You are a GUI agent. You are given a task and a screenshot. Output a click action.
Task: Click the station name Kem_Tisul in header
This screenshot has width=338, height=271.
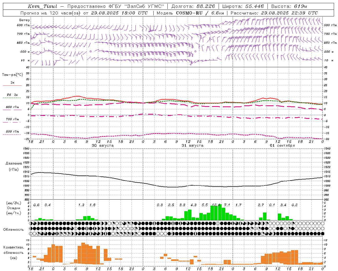click(x=43, y=6)
